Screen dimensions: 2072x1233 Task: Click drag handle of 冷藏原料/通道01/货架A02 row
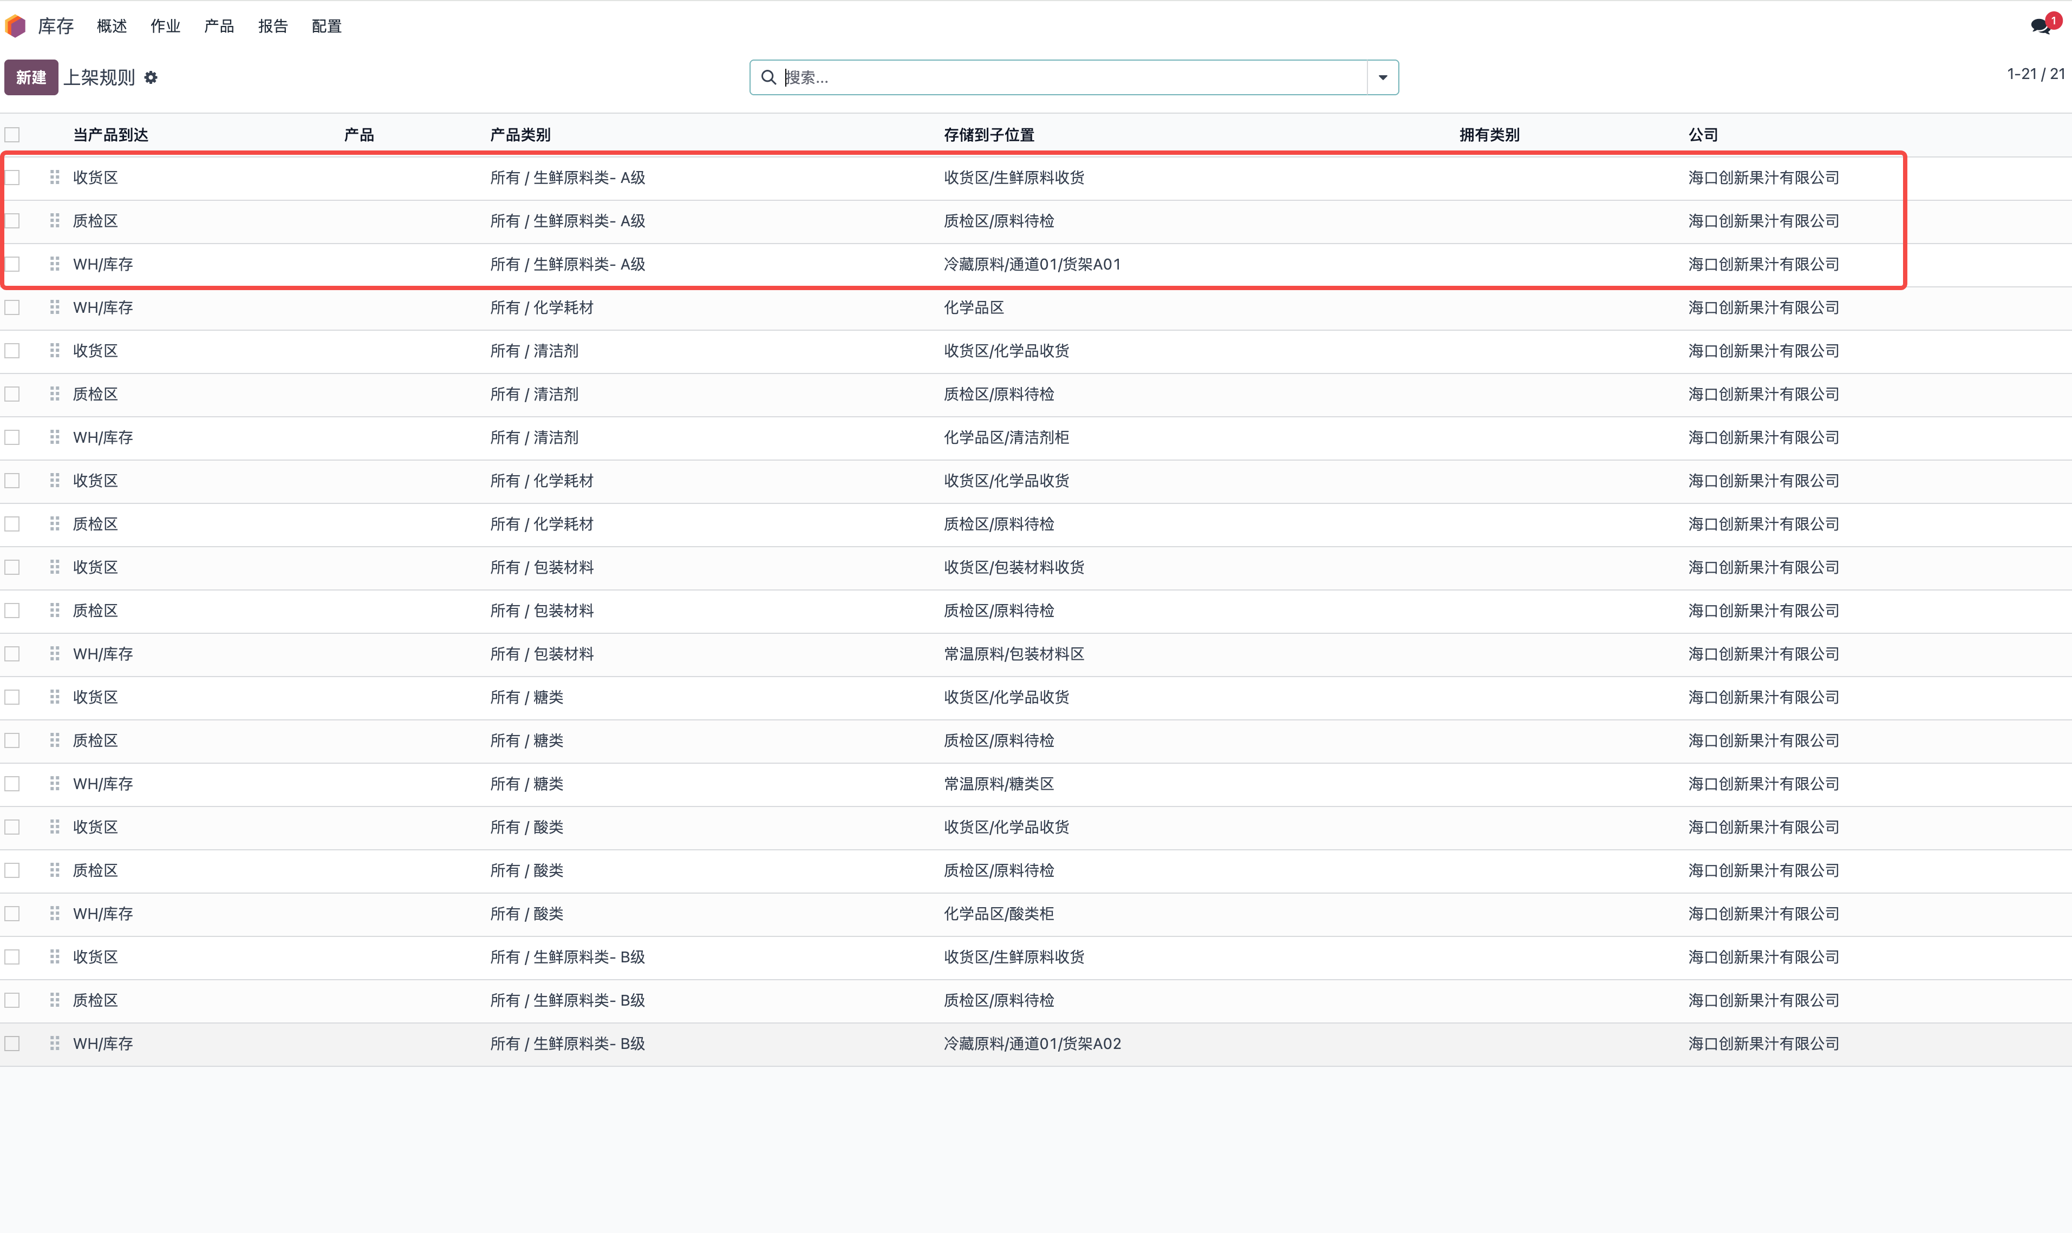(x=55, y=1044)
